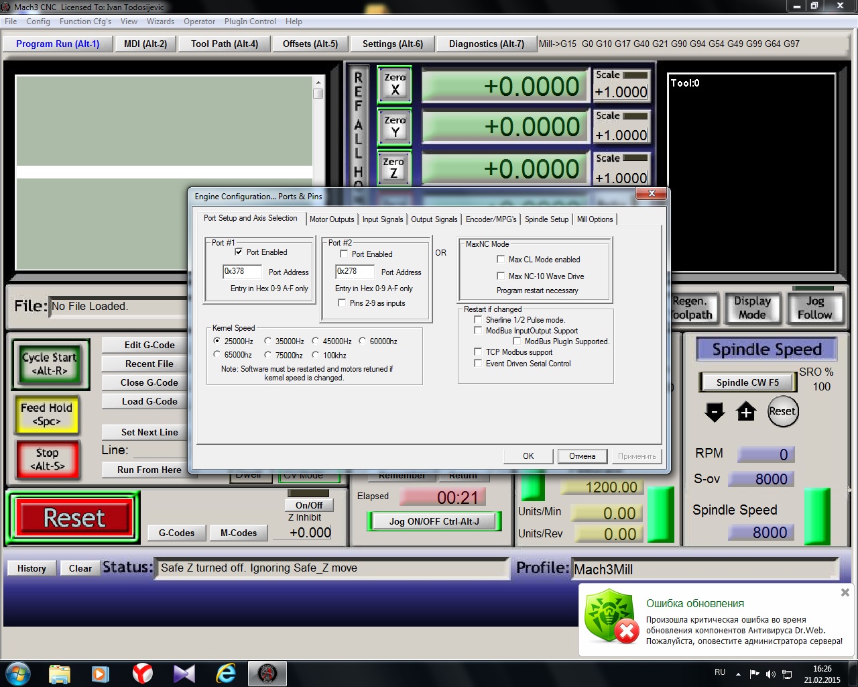Close the Engine Configuration dialog
The height and width of the screenshot is (687, 858).
point(651,194)
